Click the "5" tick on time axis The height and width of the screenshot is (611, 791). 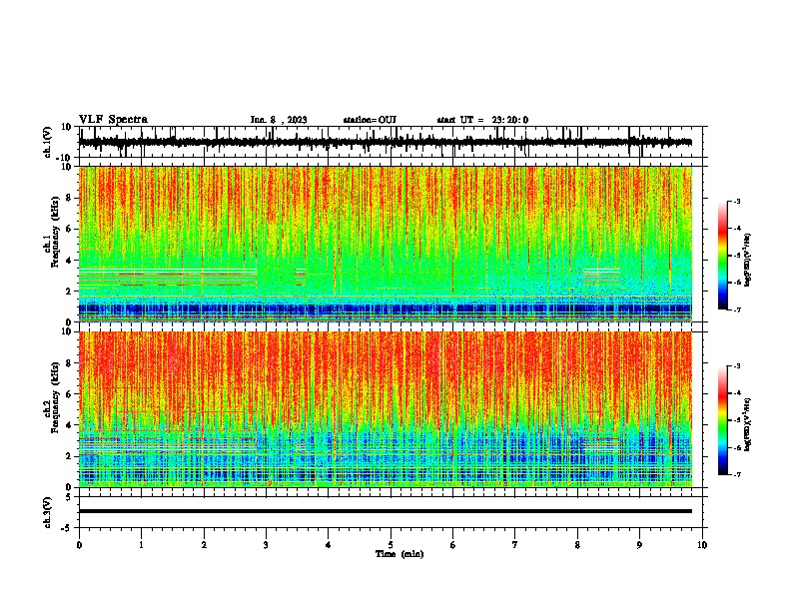(391, 545)
